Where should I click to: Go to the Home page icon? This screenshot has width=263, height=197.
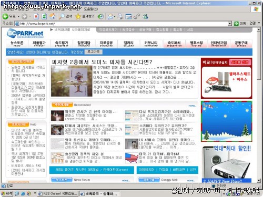point(52,16)
